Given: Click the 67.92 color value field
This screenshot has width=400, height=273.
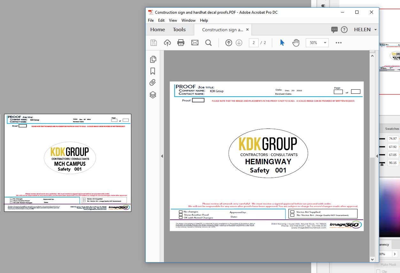Looking at the screenshot, I should [x=393, y=147].
